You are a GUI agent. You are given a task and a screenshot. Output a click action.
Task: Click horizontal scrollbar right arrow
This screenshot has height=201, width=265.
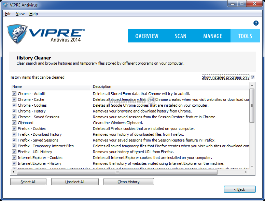pyautogui.click(x=246, y=172)
